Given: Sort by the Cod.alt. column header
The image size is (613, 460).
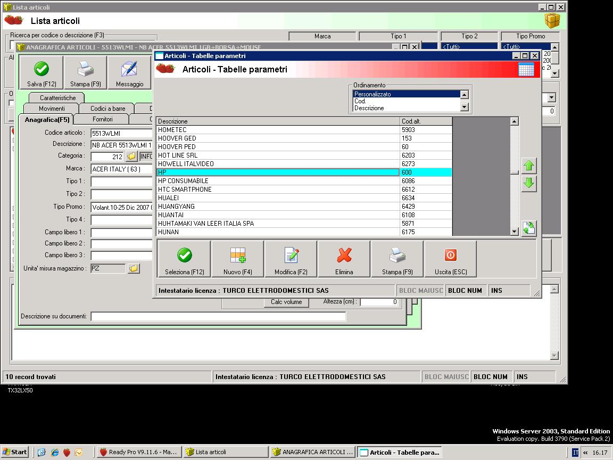Looking at the screenshot, I should (426, 121).
